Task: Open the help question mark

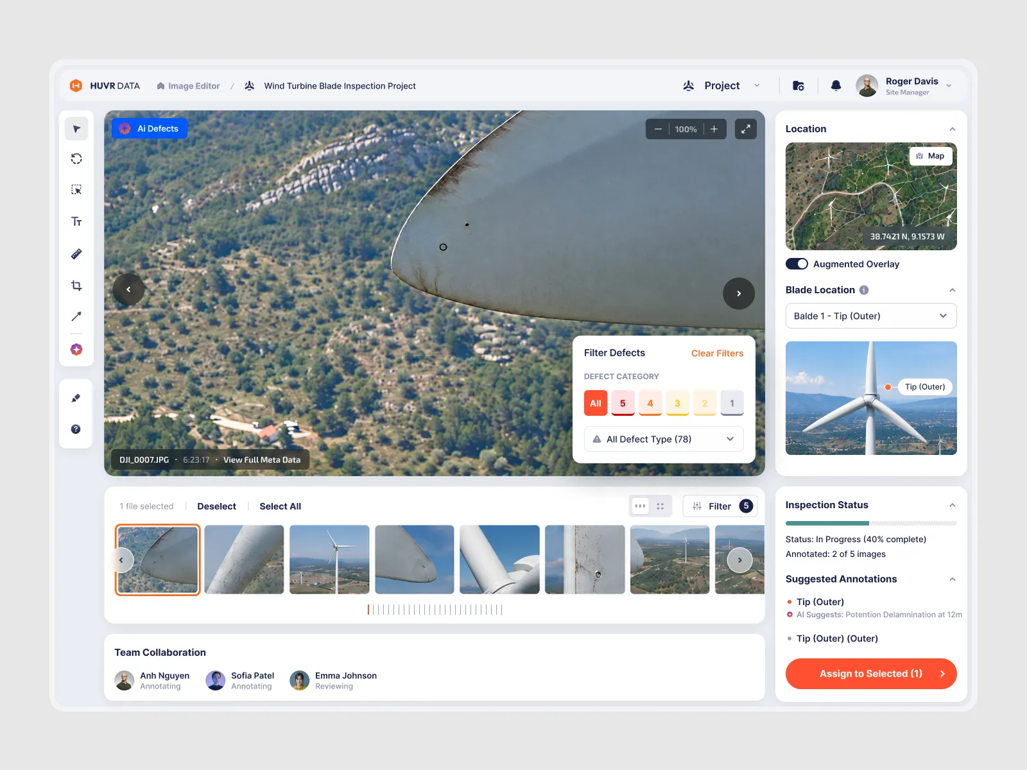Action: coord(76,429)
